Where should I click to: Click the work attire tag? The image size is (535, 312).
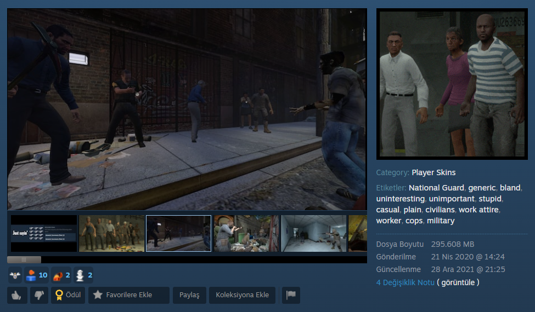pos(478,210)
